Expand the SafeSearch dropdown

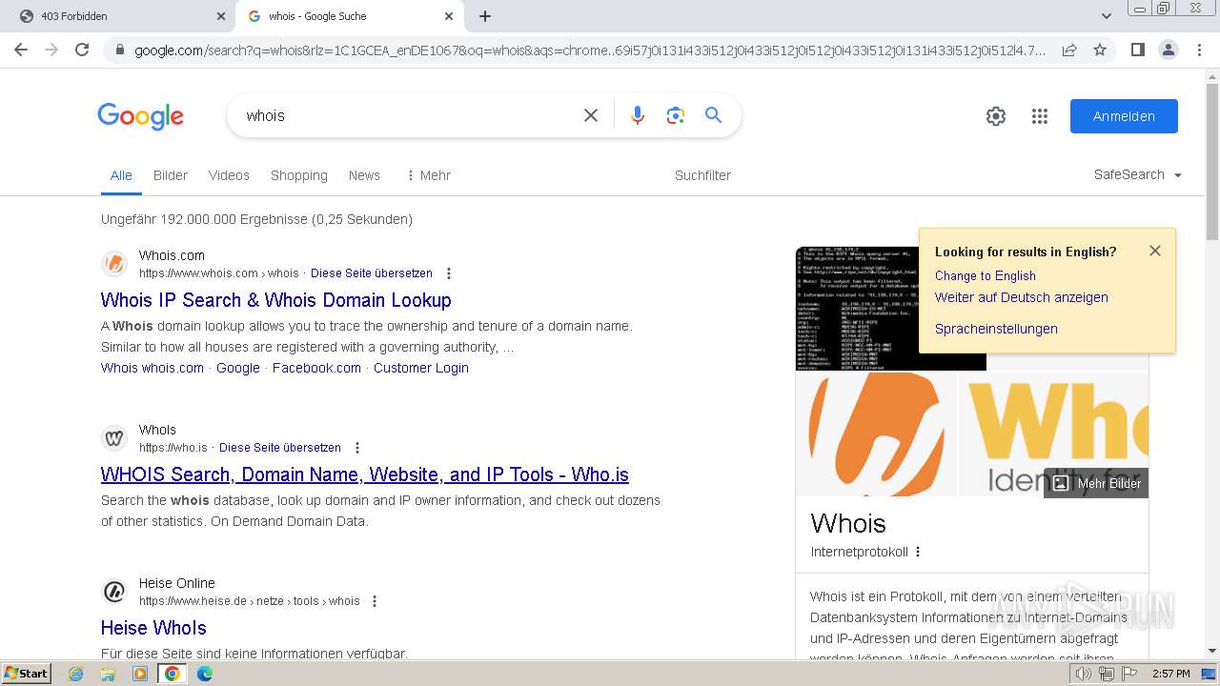coord(1138,174)
